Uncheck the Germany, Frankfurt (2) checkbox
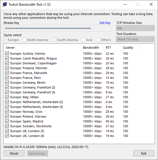The width and height of the screenshot is (158, 160). [7, 87]
